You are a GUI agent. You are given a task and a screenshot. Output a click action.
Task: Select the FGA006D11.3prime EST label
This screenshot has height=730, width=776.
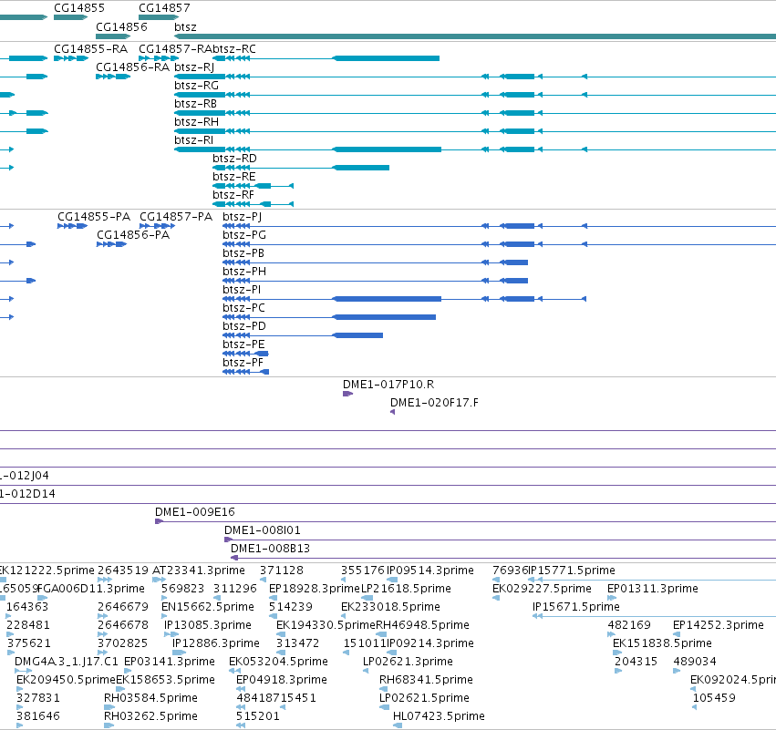[x=91, y=589]
